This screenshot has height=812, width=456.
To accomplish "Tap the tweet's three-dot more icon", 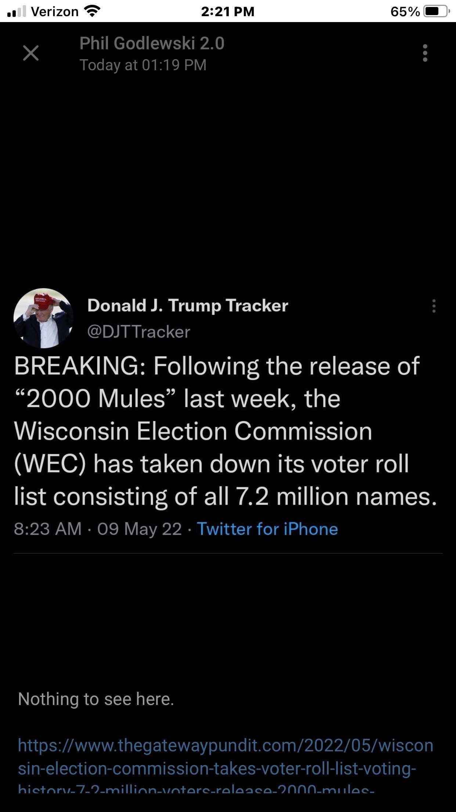I will tap(434, 306).
